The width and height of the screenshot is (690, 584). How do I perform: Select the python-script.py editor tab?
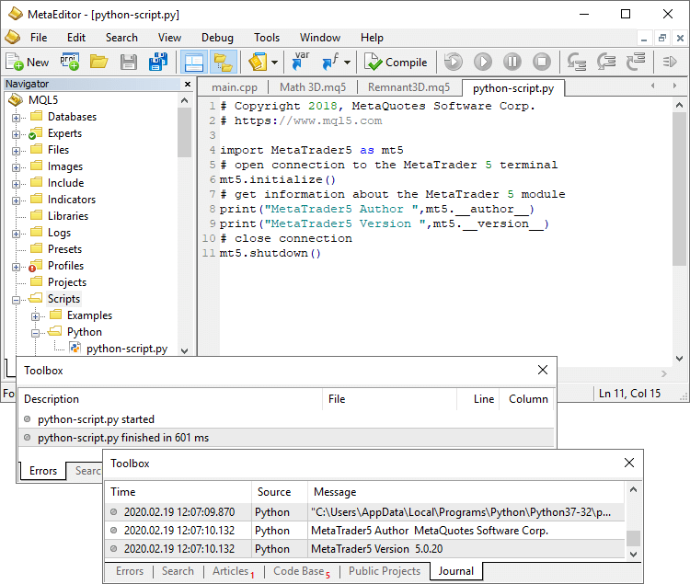[x=513, y=88]
